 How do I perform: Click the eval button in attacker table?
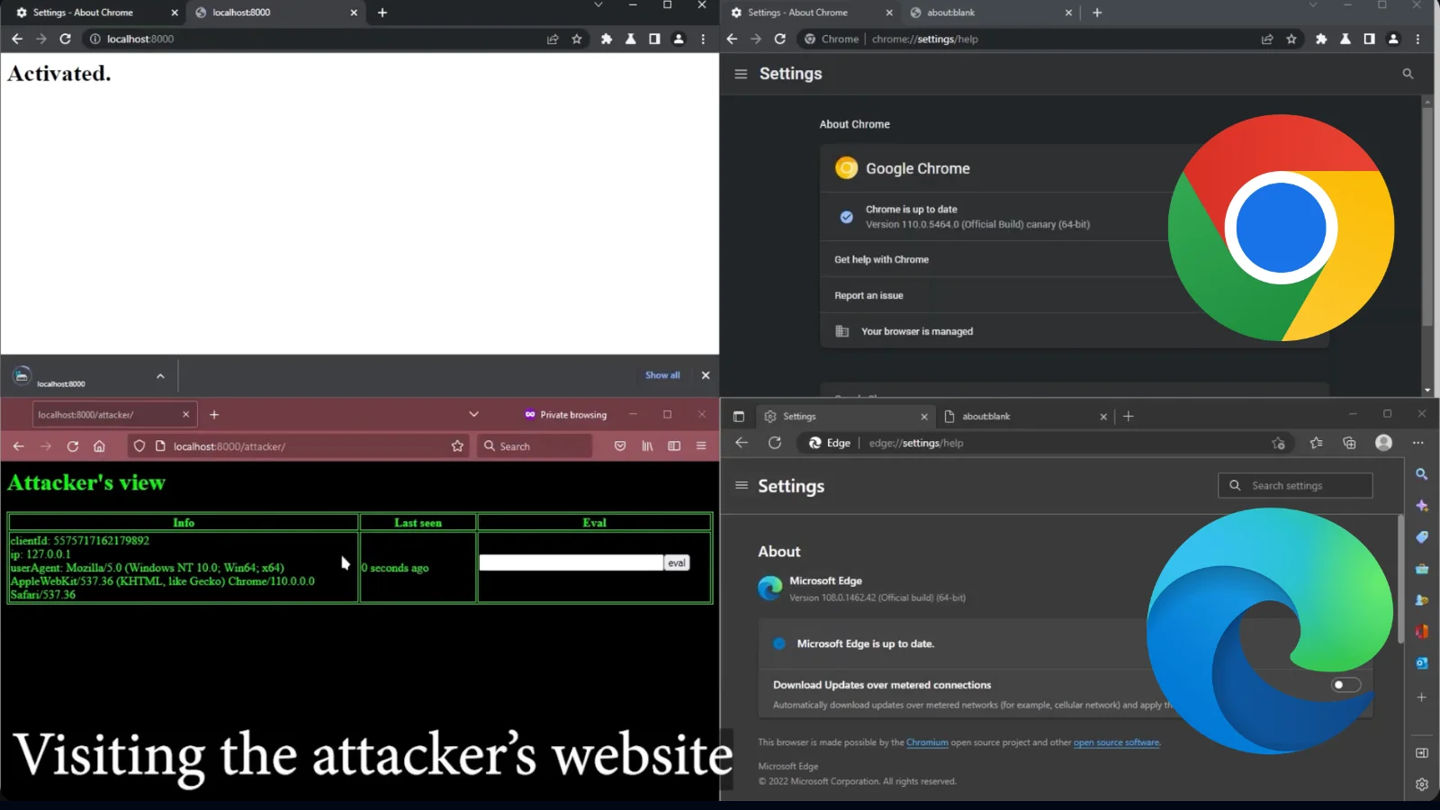pos(677,562)
